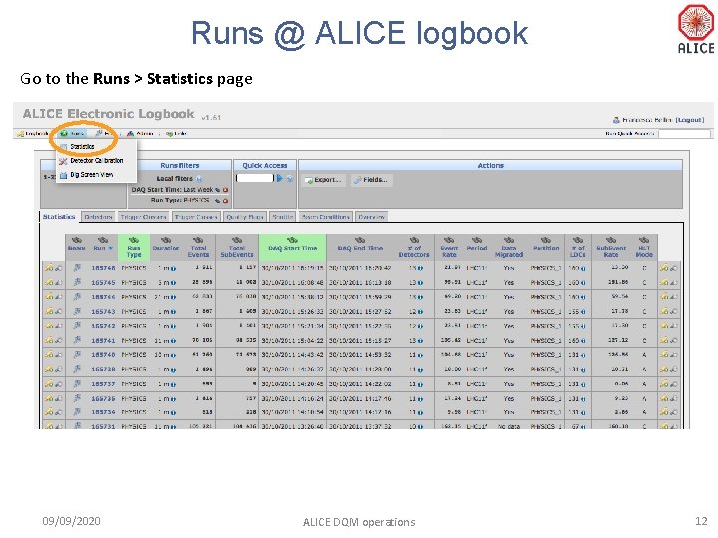The height and width of the screenshot is (538, 718).
Task: Click the Francesca Bellini user name
Action: coord(648,120)
